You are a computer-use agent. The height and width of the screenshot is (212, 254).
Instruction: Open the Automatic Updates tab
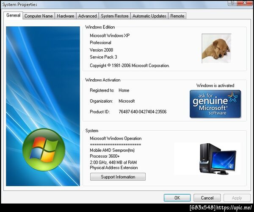click(x=149, y=16)
